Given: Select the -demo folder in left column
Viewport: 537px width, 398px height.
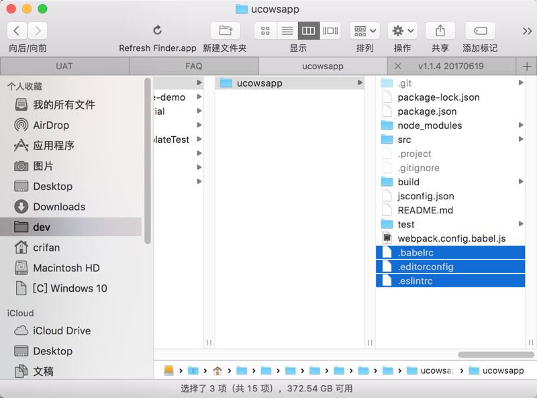Looking at the screenshot, I should [x=178, y=97].
